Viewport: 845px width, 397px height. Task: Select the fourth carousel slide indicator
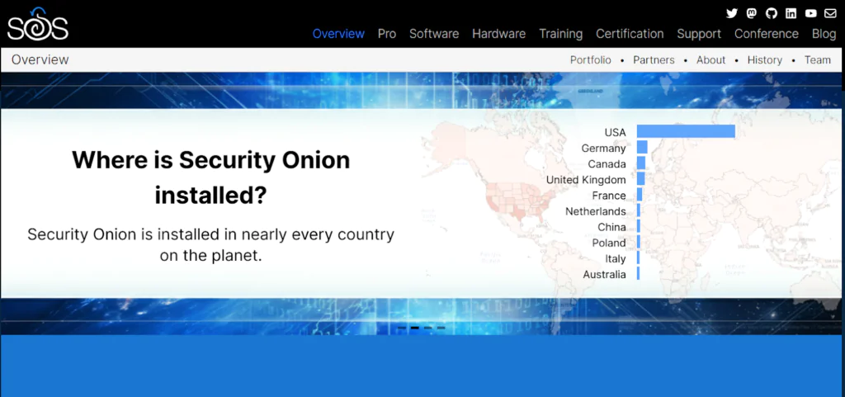(441, 328)
